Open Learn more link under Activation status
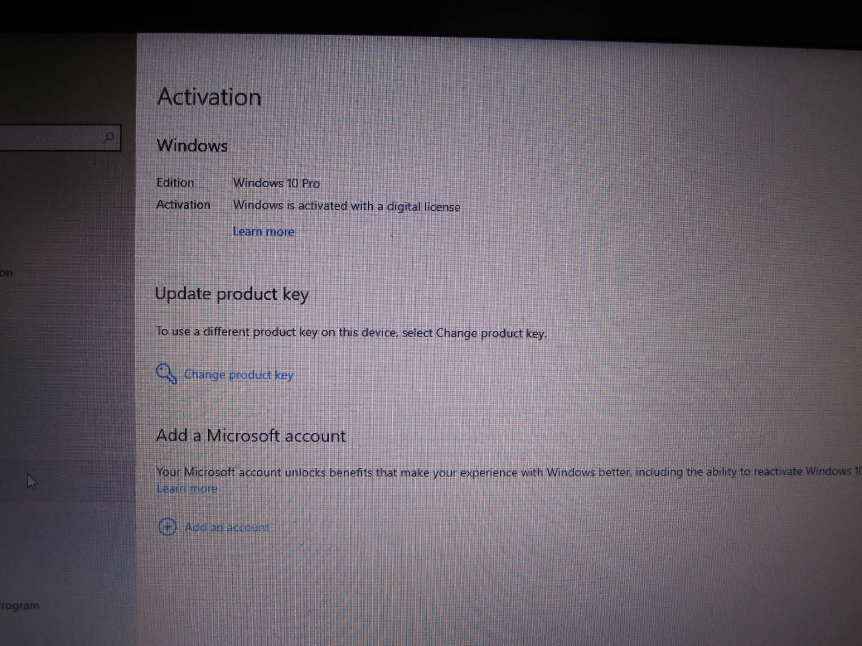Screen dimensions: 862x646 (x=263, y=231)
